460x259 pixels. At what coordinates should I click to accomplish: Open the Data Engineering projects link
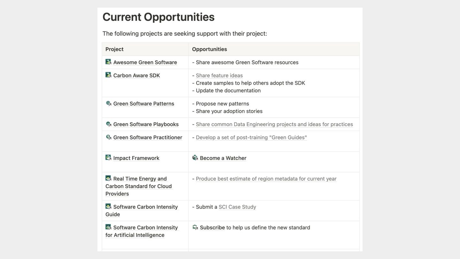coord(274,124)
